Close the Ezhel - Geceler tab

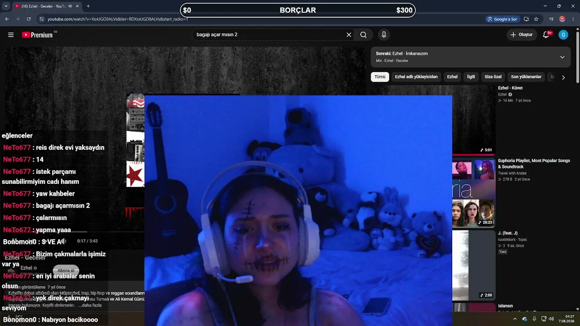[77, 6]
